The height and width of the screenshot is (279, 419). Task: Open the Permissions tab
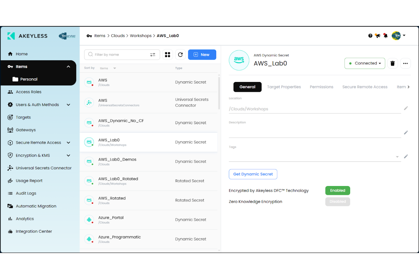tap(321, 87)
